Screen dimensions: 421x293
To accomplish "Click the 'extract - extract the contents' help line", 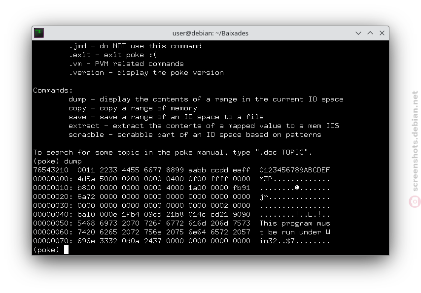I will [x=204, y=126].
